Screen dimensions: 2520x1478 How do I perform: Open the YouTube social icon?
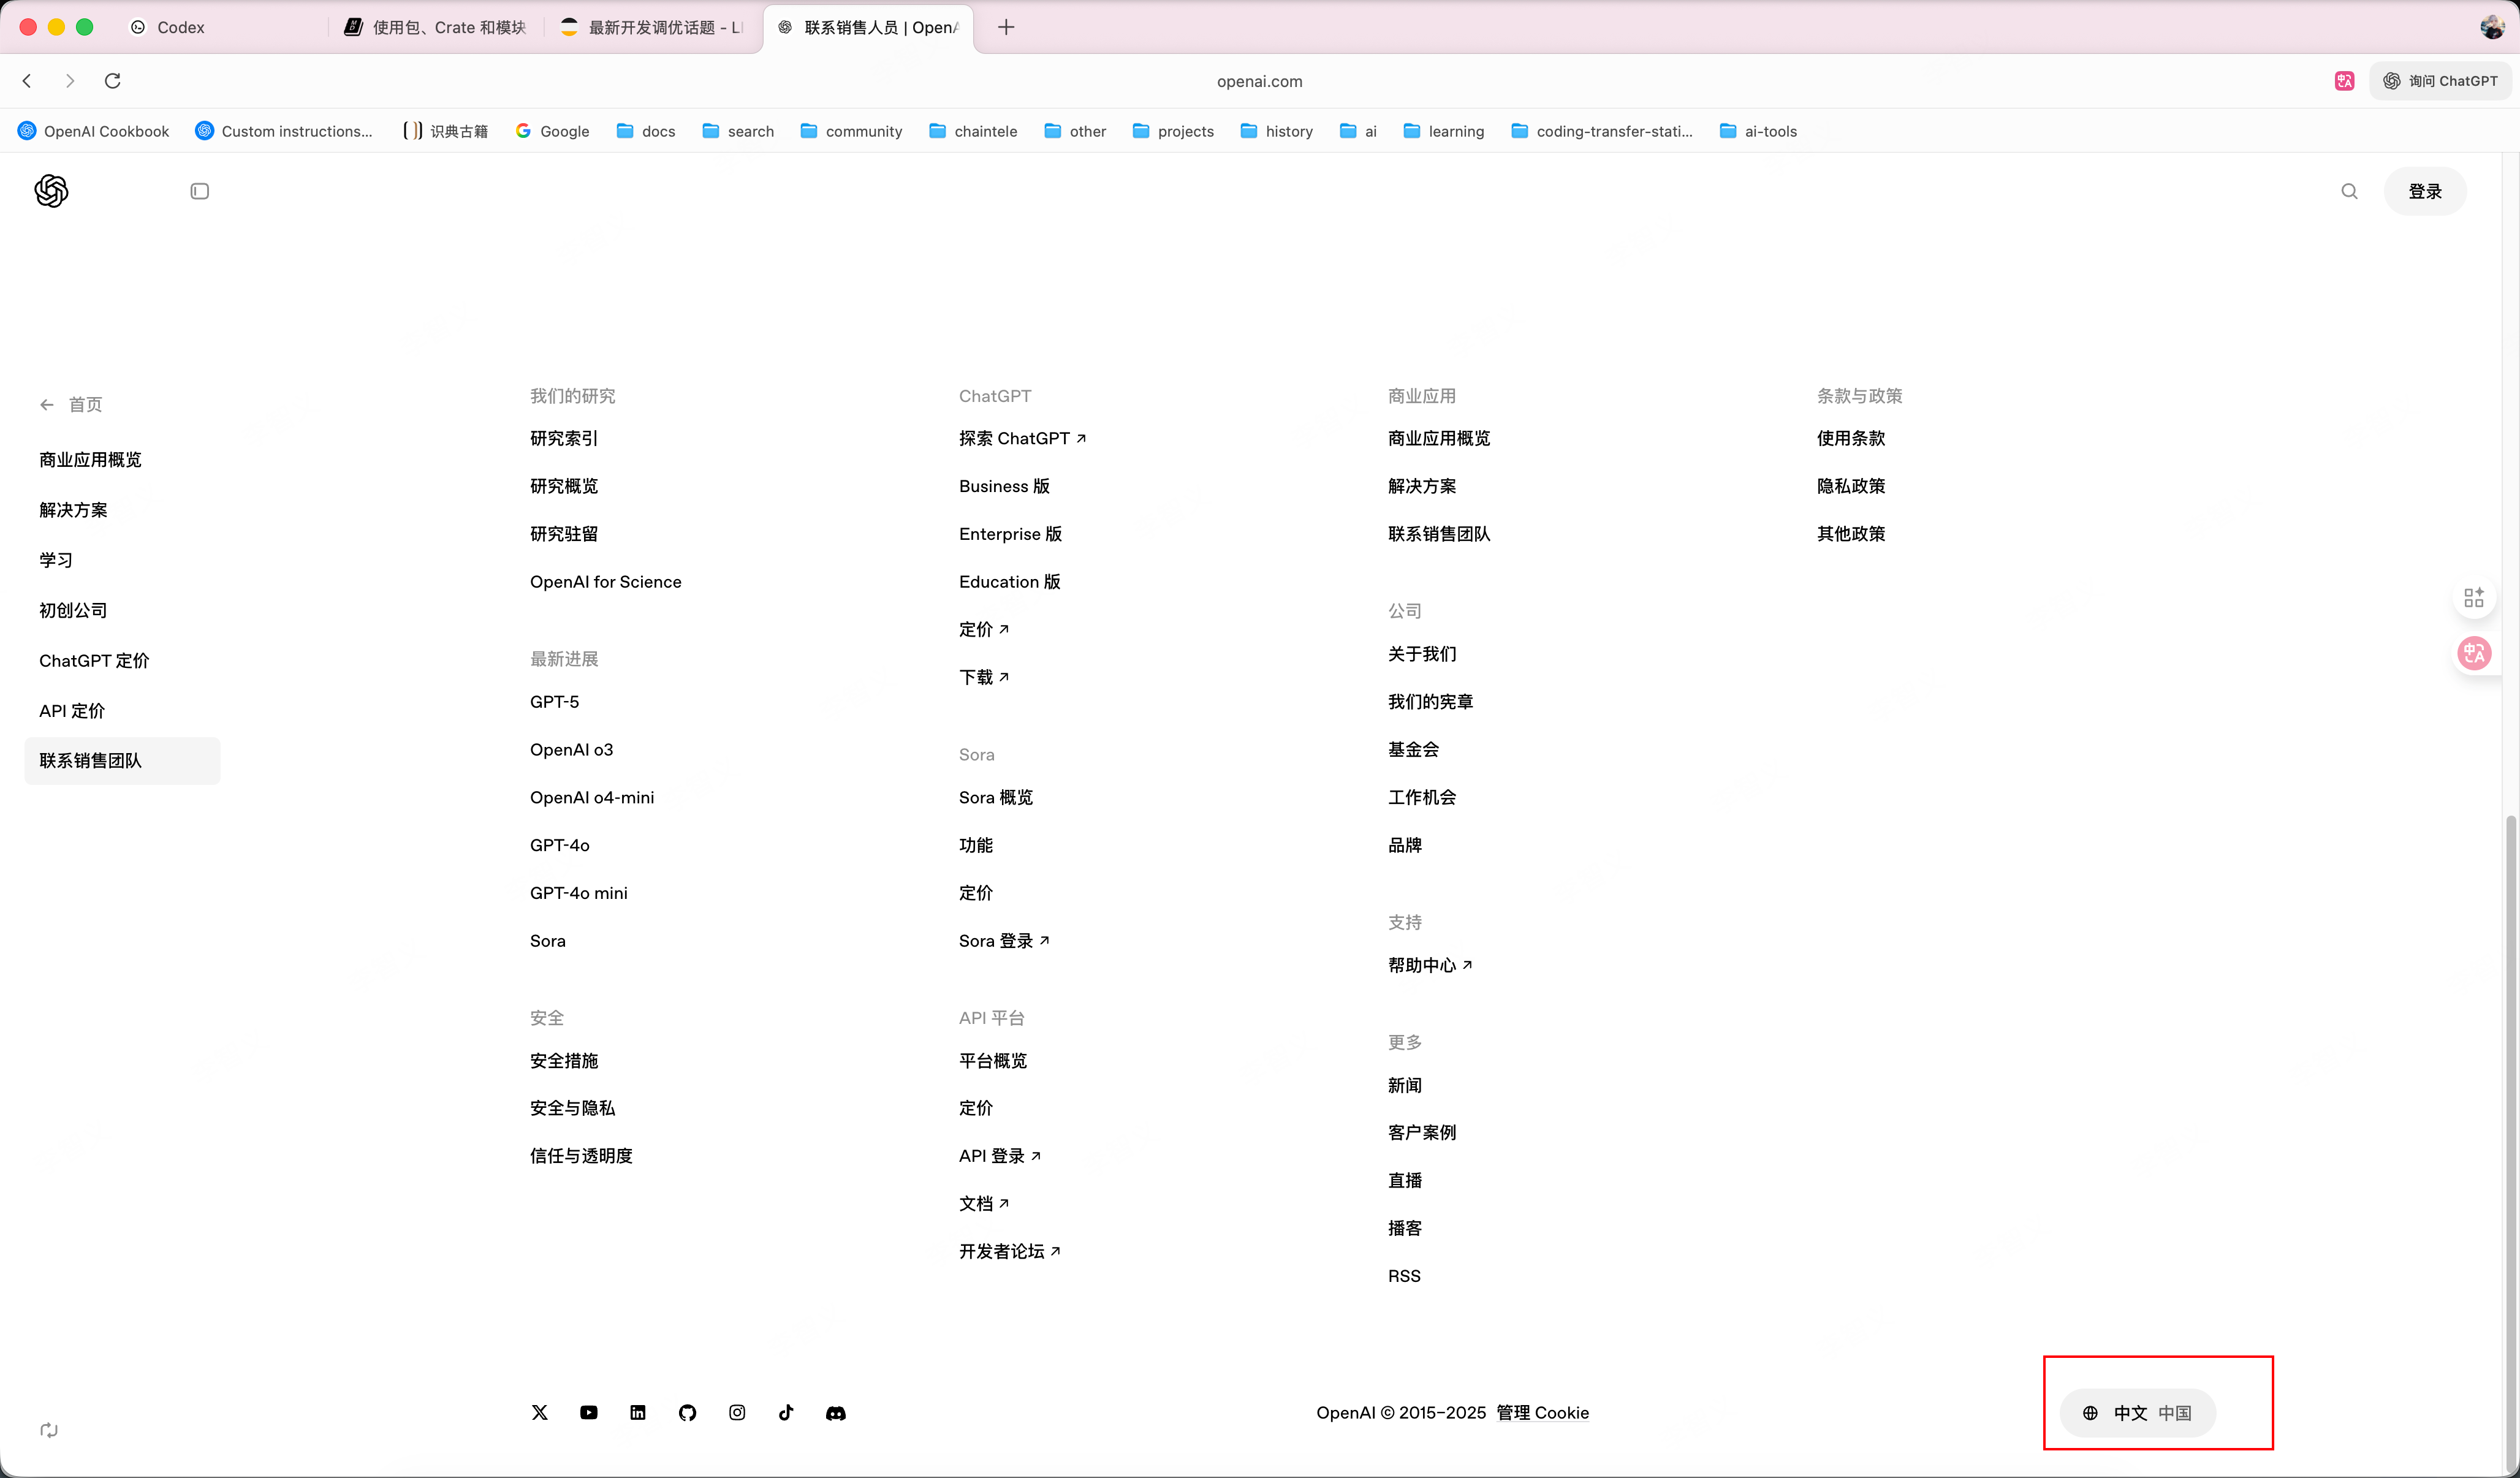click(589, 1412)
